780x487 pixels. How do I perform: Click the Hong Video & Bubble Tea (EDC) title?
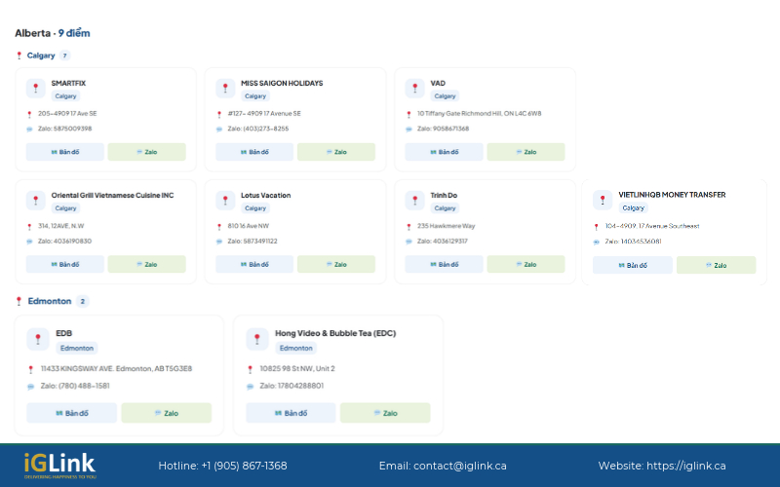(335, 333)
